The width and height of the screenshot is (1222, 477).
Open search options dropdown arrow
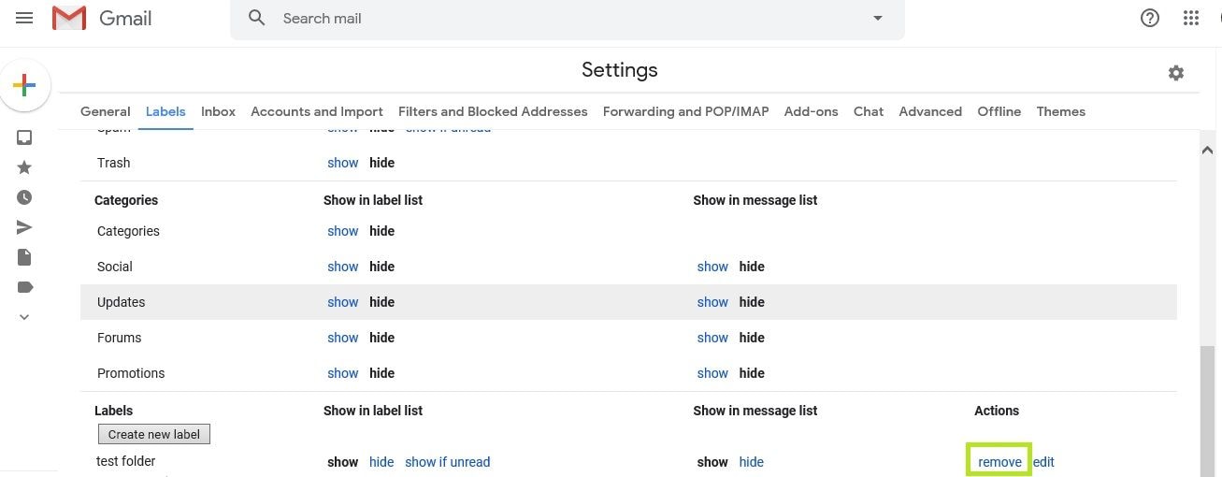click(x=877, y=19)
